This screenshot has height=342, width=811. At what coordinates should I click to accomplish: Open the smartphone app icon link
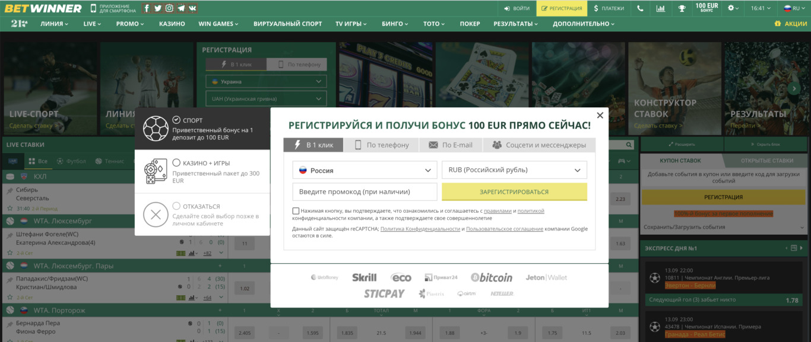(93, 8)
